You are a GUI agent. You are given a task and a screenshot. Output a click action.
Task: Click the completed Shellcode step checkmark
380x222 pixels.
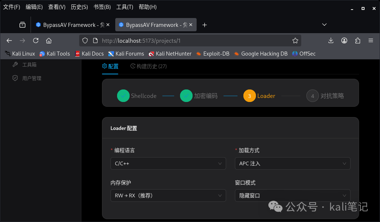coord(123,96)
